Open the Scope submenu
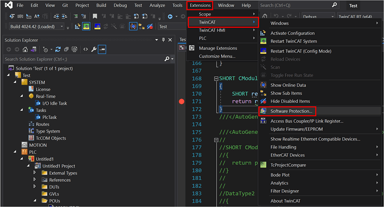Screen dimensions: 384x207 (x=222, y=14)
